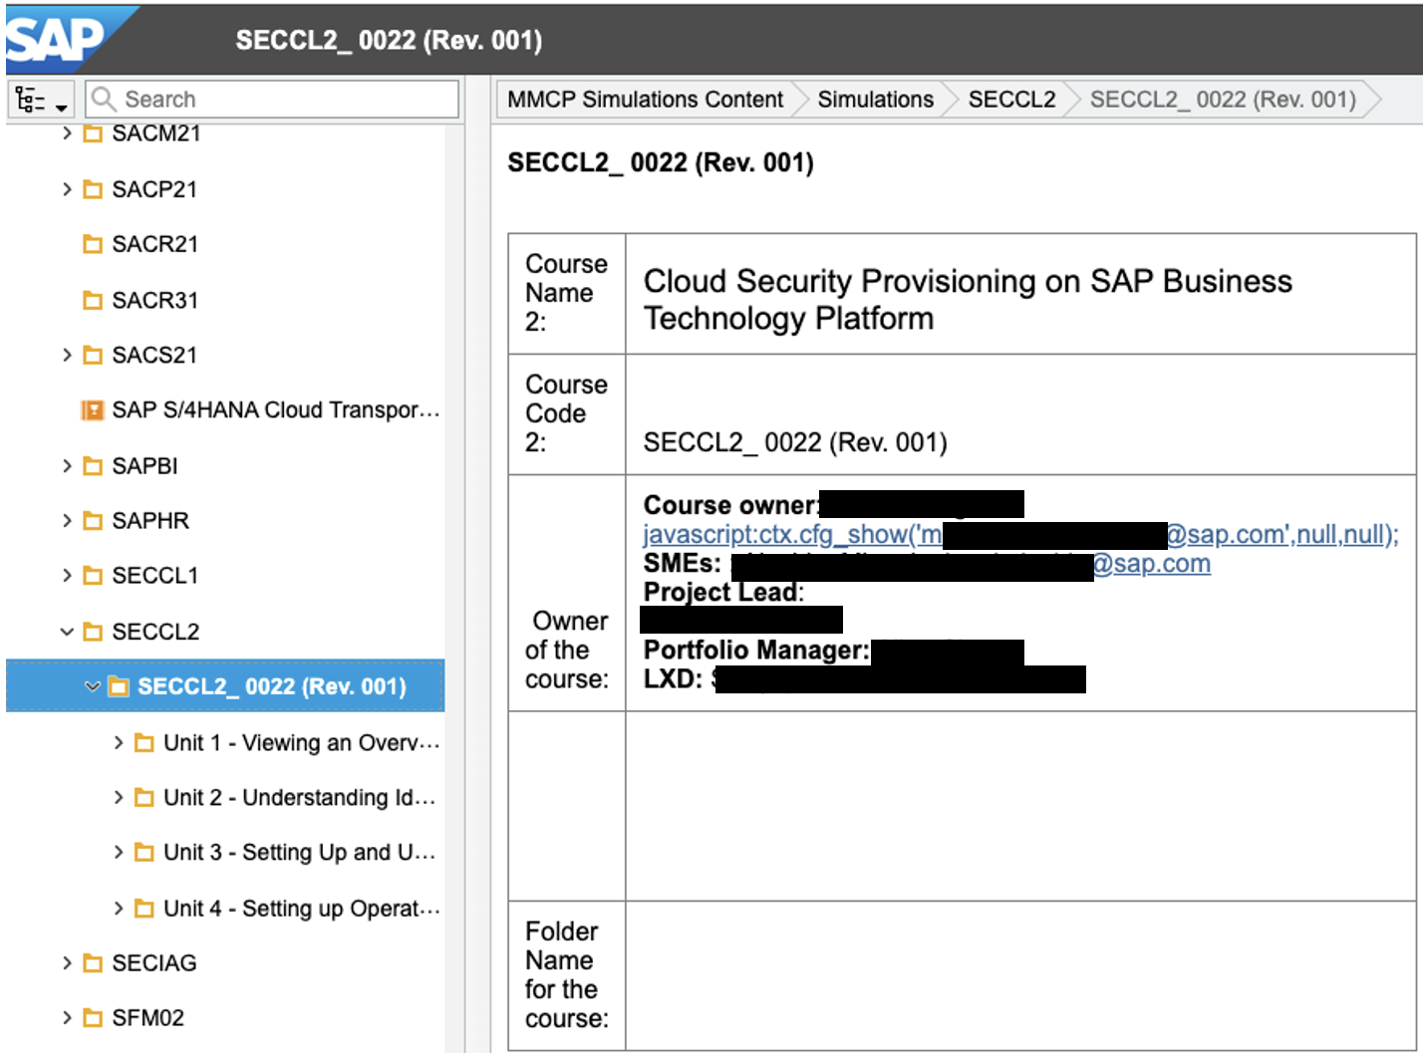Click the SAP S/4HANA Cloud Transport book icon

click(92, 409)
